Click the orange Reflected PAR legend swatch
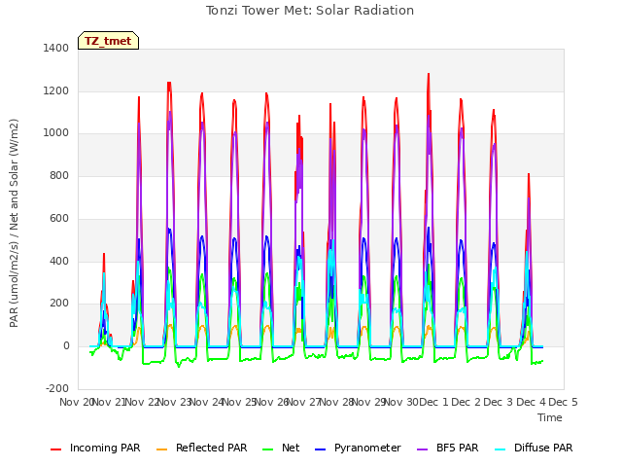 click(162, 449)
